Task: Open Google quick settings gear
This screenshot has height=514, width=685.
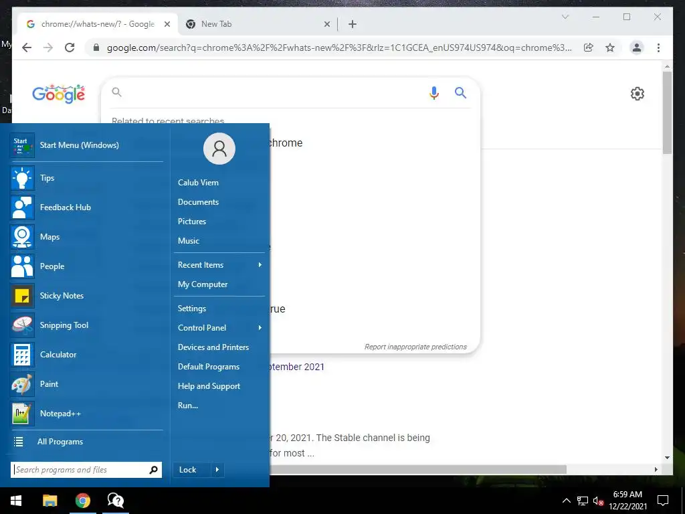Action: pyautogui.click(x=638, y=94)
